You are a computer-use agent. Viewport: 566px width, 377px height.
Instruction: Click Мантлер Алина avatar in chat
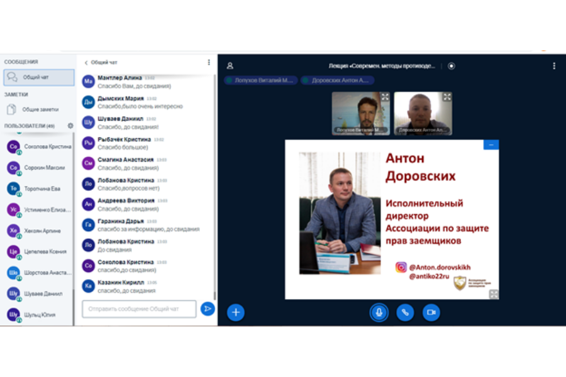89,82
